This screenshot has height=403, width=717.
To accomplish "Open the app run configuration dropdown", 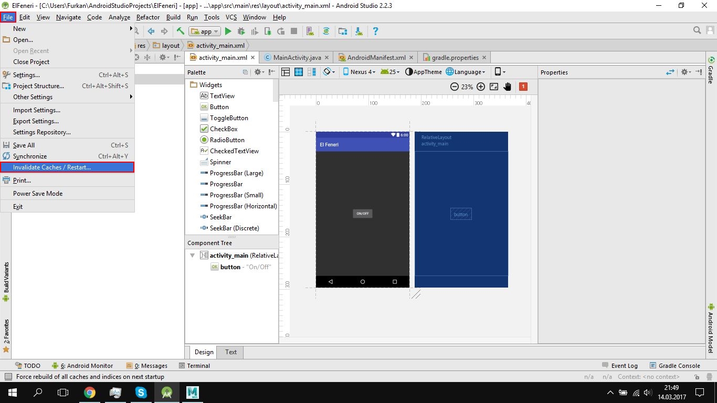I will point(205,31).
